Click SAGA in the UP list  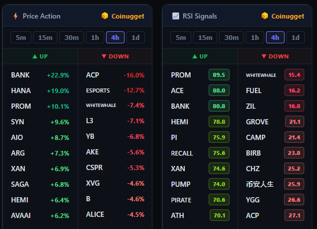point(20,184)
